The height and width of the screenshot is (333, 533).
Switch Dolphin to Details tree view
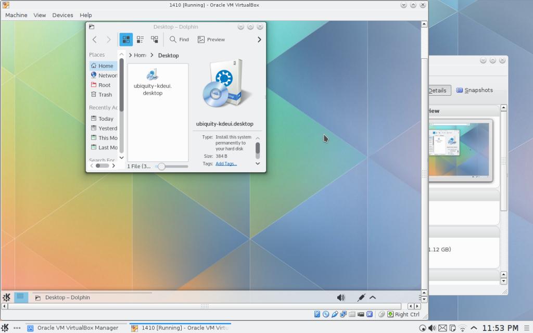coord(155,40)
